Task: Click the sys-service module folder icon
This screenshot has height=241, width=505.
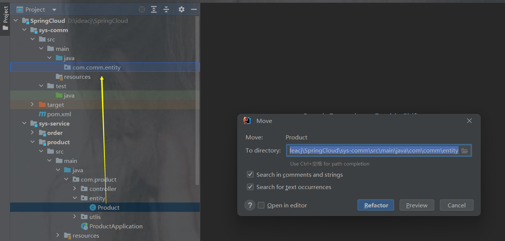Action: click(34, 124)
